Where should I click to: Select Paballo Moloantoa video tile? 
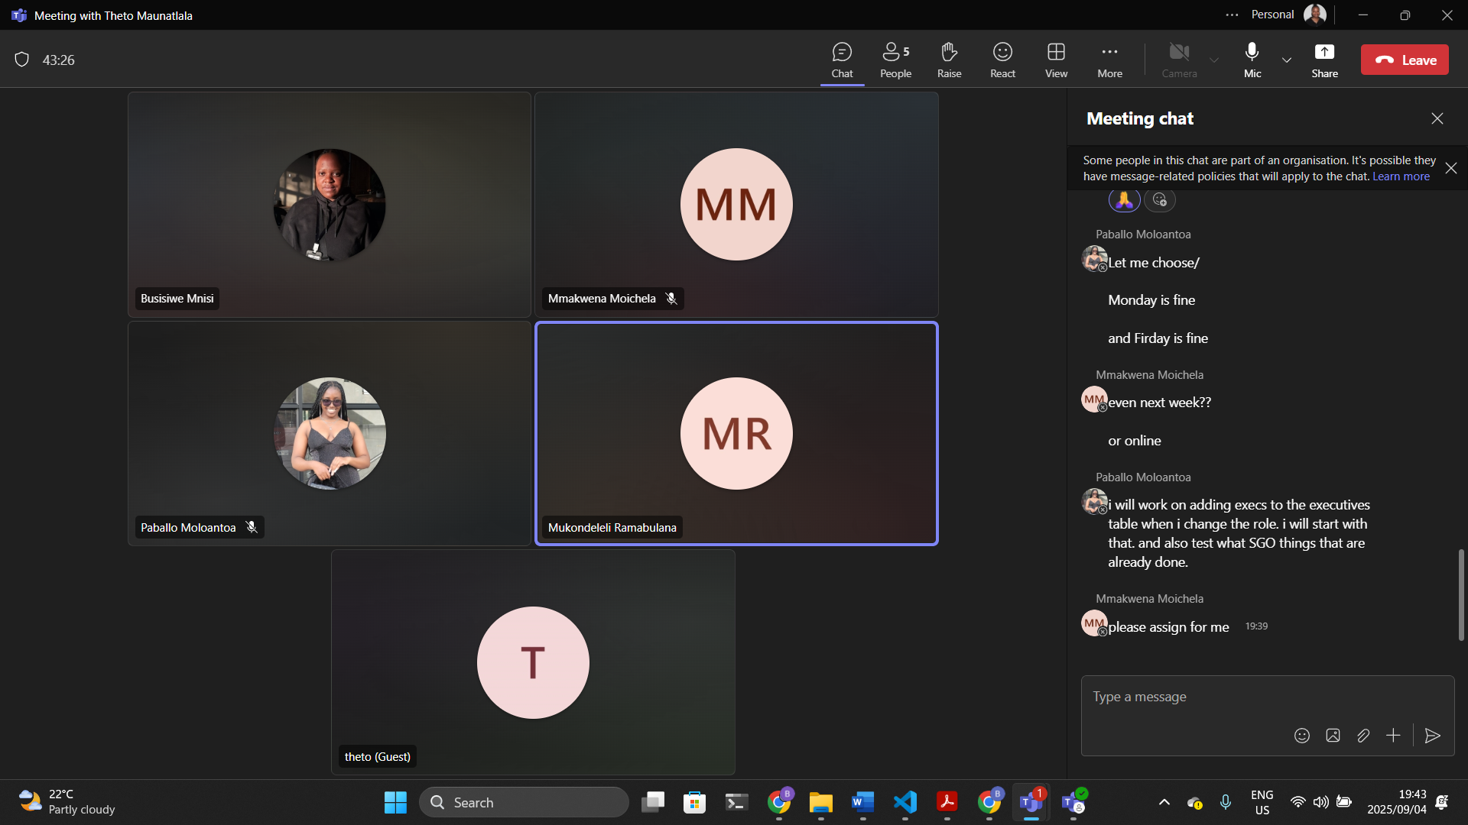330,434
